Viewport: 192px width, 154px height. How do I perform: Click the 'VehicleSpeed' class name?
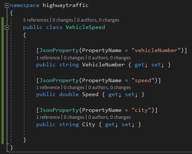pyautogui.click(x=85, y=27)
